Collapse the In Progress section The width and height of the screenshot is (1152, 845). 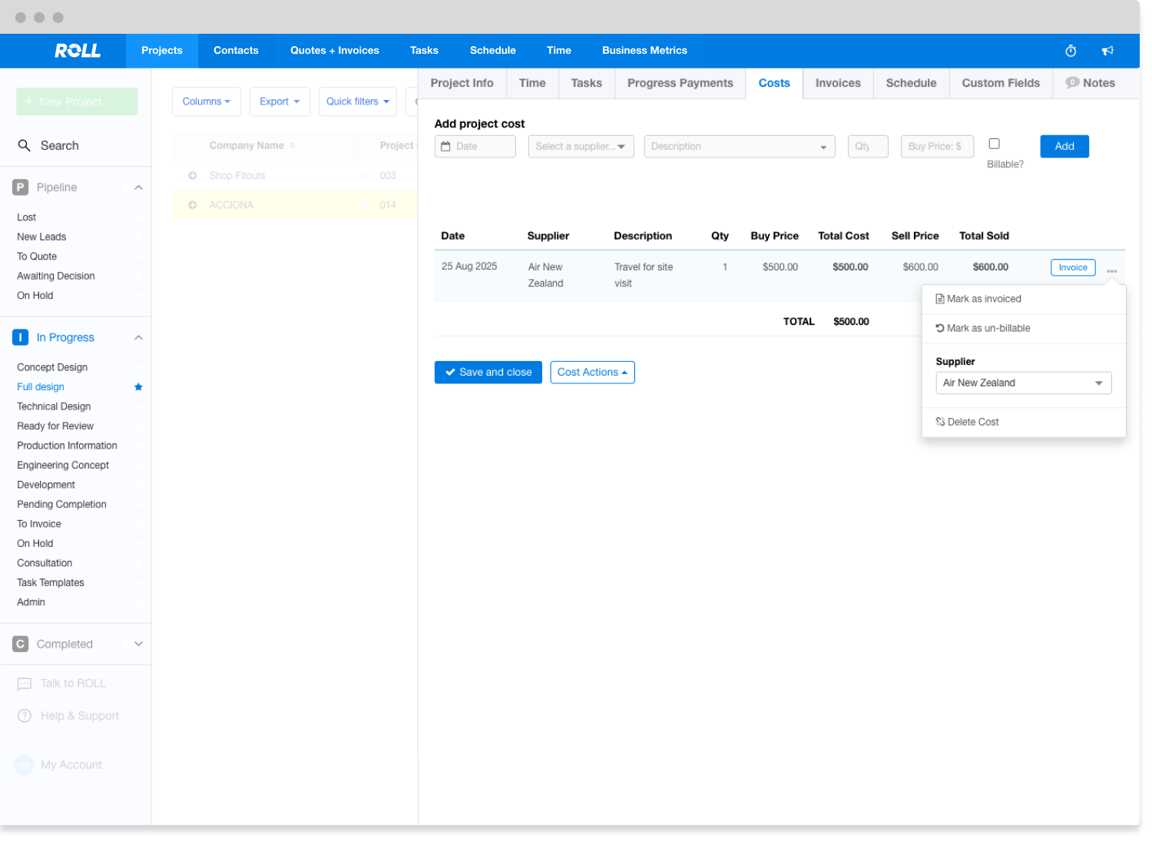[x=138, y=337]
